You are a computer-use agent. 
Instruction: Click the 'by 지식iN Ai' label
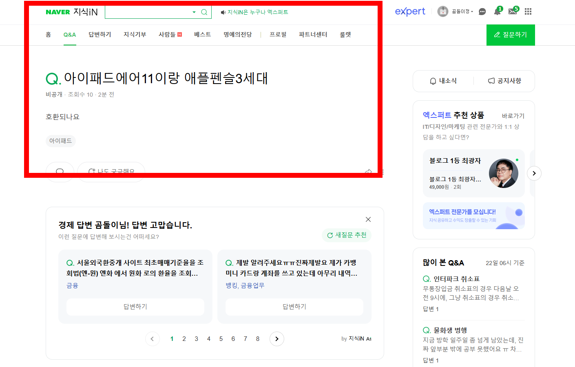point(356,338)
